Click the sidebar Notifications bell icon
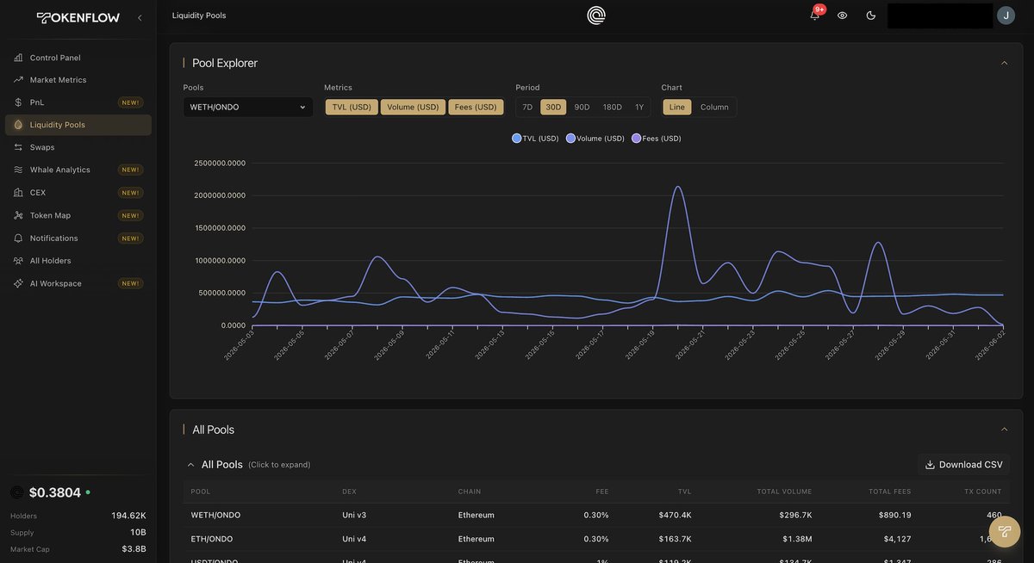1034x563 pixels. [18, 238]
